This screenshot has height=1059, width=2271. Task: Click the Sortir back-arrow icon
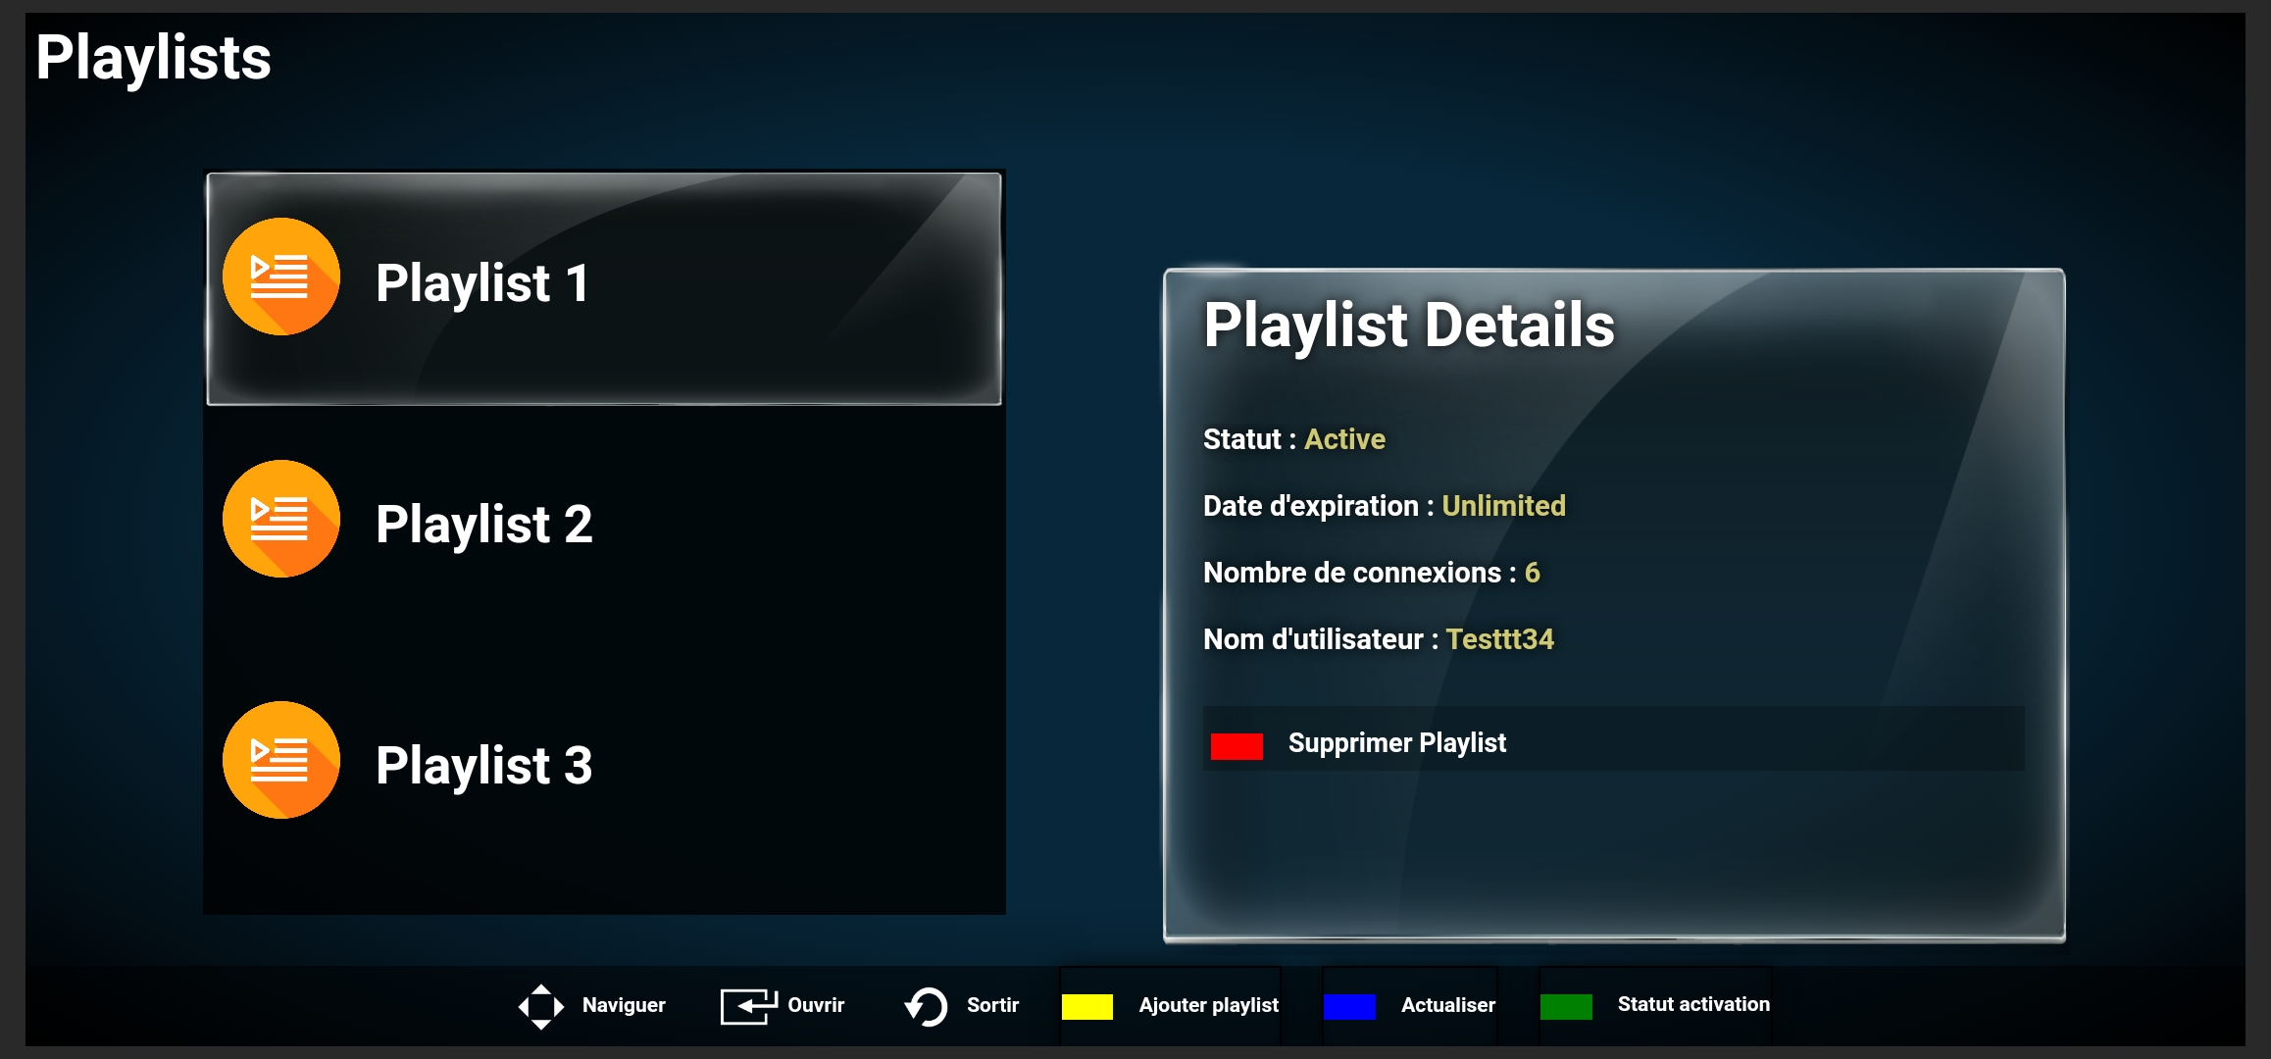[926, 1005]
